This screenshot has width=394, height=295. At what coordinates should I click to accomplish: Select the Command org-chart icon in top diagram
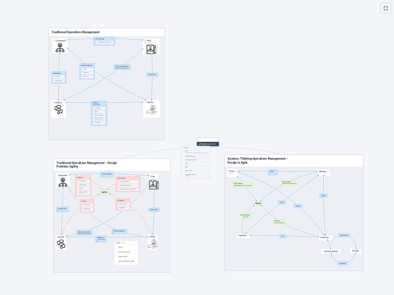60,48
